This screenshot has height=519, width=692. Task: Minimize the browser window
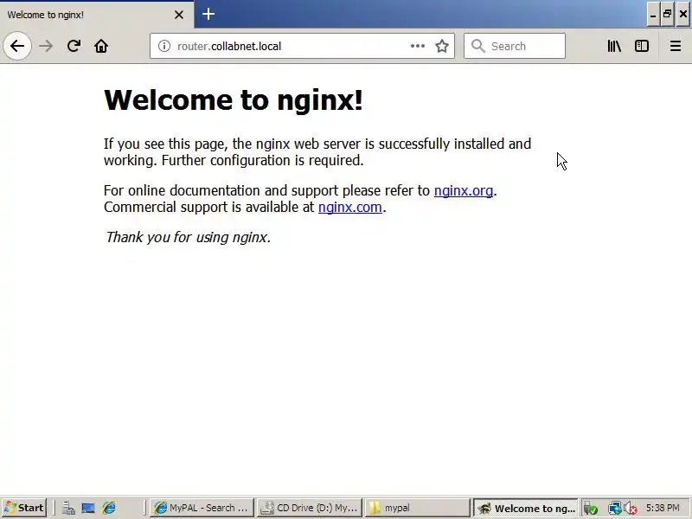[x=653, y=15]
